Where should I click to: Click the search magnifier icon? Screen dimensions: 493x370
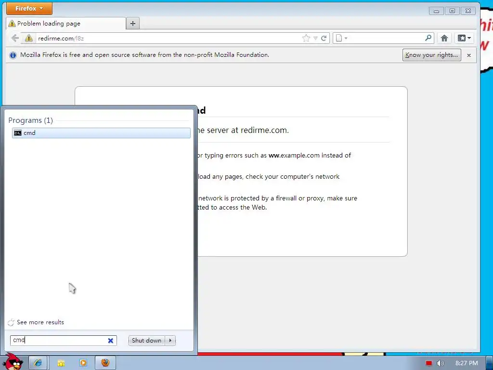coord(428,38)
